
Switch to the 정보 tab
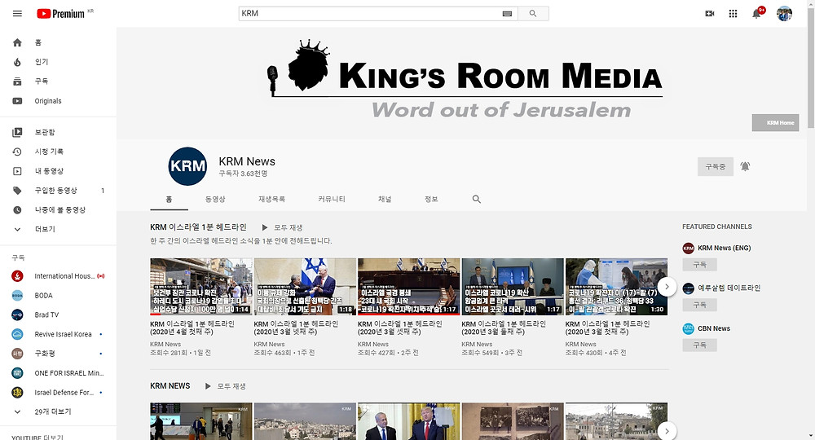431,200
